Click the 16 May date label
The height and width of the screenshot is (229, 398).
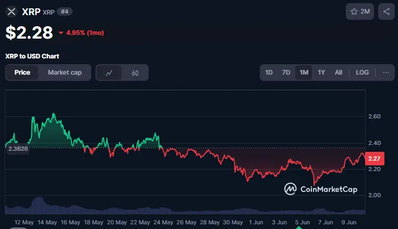[x=70, y=222]
